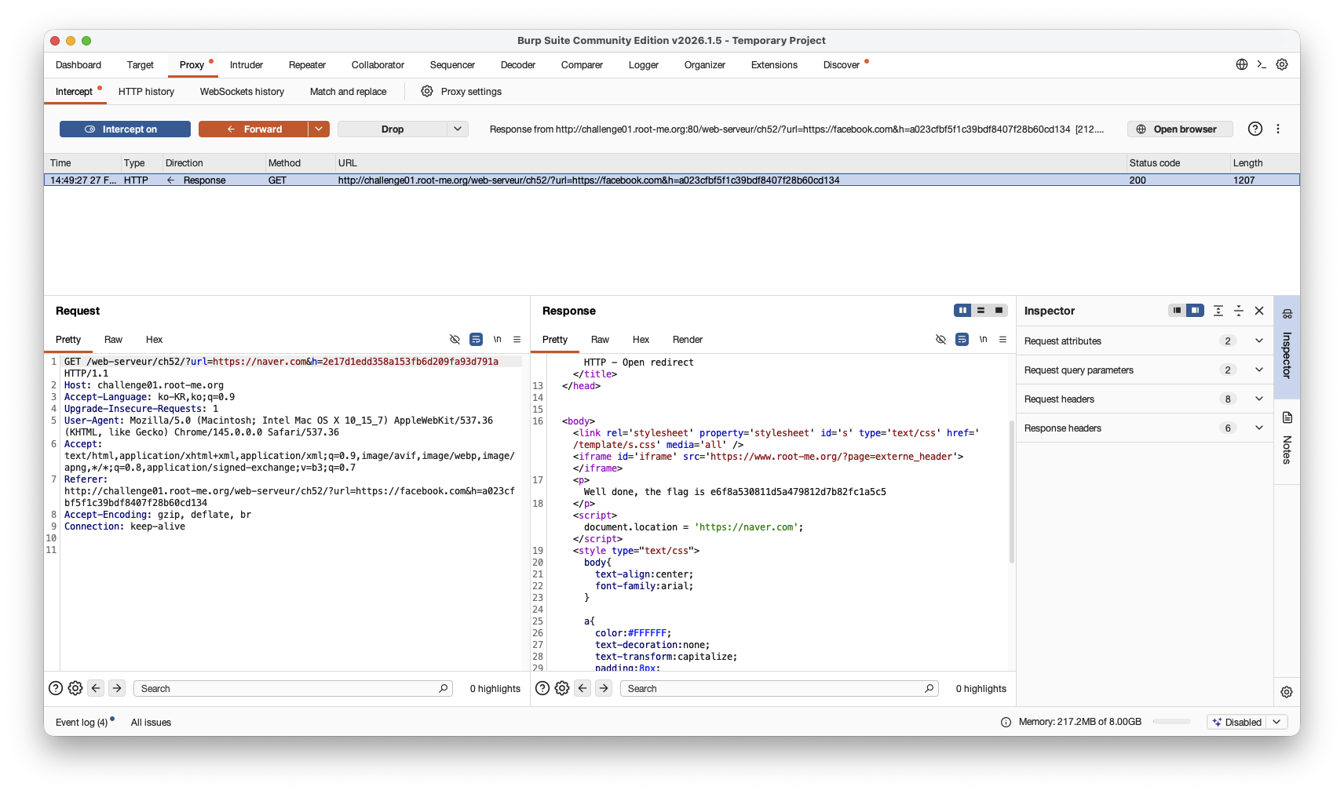The width and height of the screenshot is (1344, 794).
Task: Go to previous match in Response search
Action: point(583,688)
